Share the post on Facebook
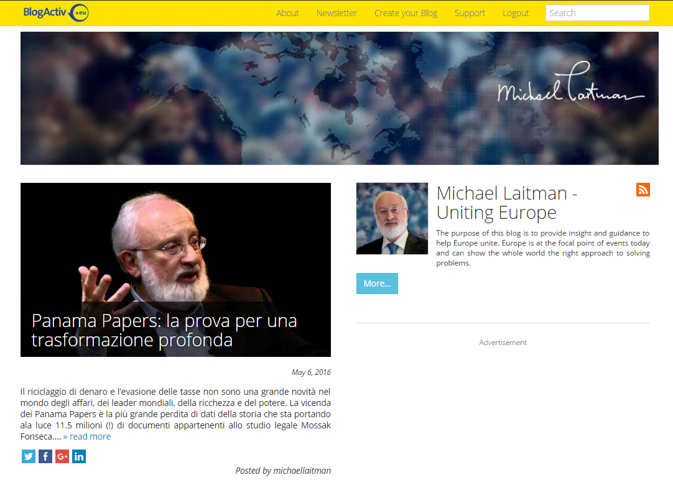Image resolution: width=673 pixels, height=480 pixels. 45,456
